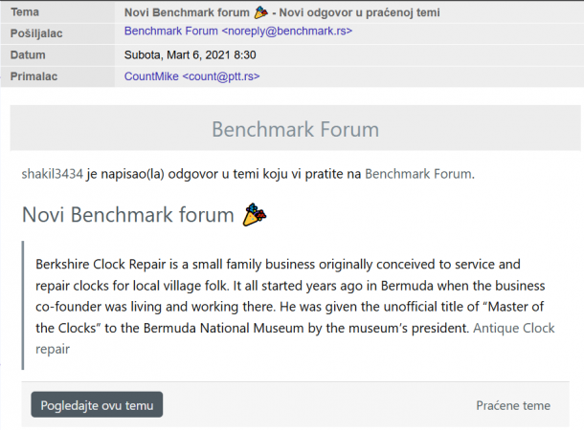Click party popper emoji in heading
584x430 pixels.
pos(255,215)
